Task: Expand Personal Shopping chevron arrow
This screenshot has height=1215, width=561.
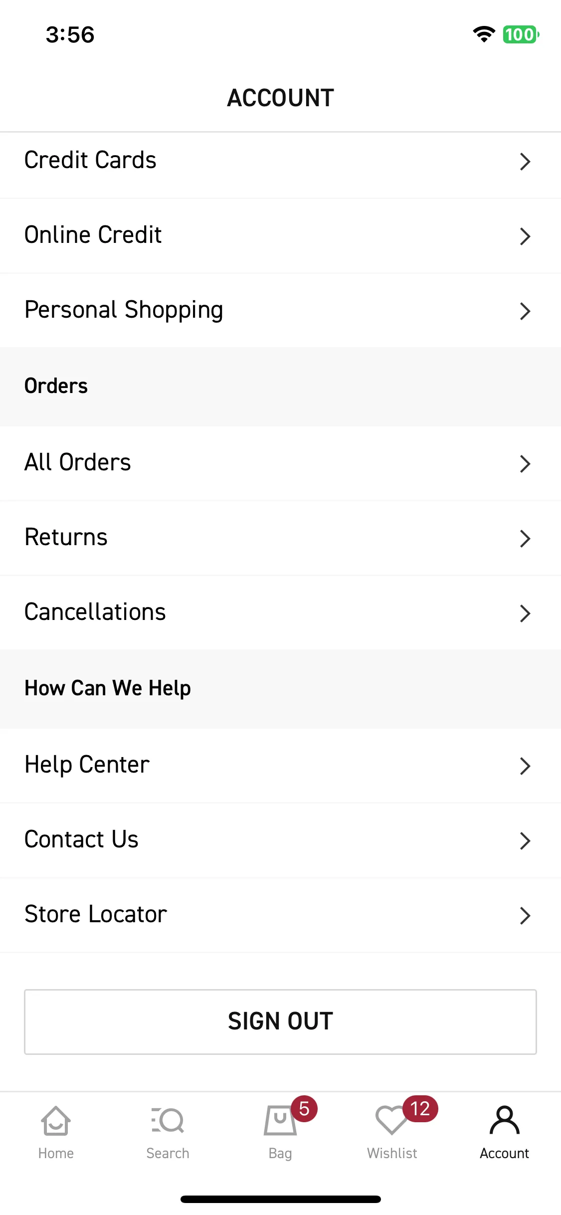Action: [525, 311]
